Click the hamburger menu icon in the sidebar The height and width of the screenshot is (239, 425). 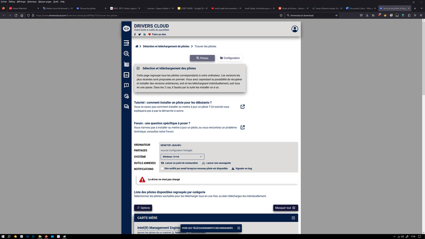pos(126,43)
